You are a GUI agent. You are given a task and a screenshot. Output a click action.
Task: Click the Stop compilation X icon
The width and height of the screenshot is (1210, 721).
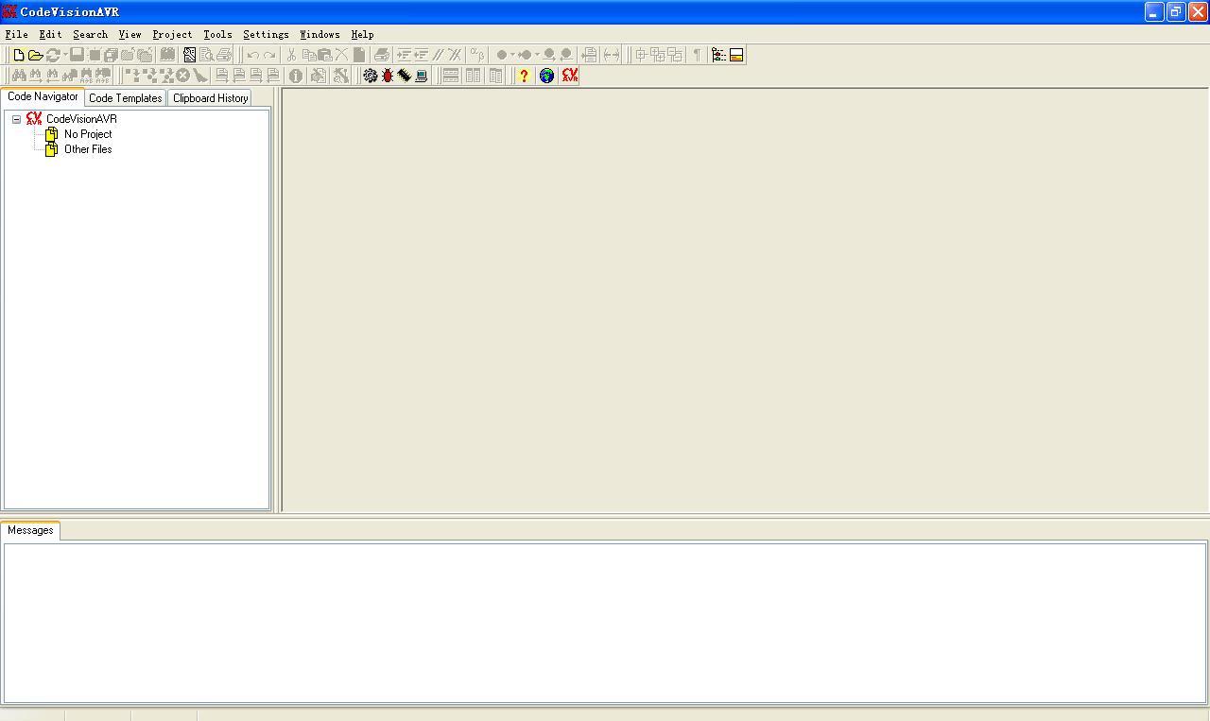point(183,76)
